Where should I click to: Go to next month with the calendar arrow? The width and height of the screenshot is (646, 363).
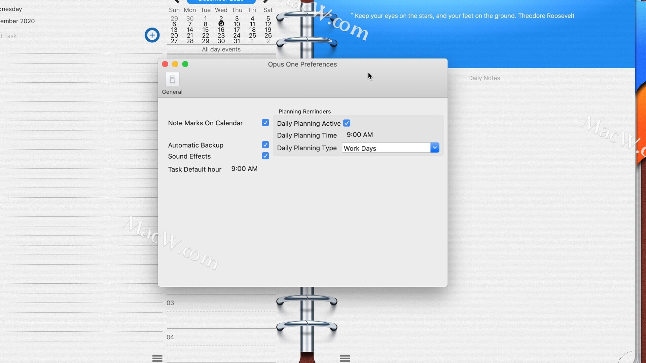pos(265,1)
